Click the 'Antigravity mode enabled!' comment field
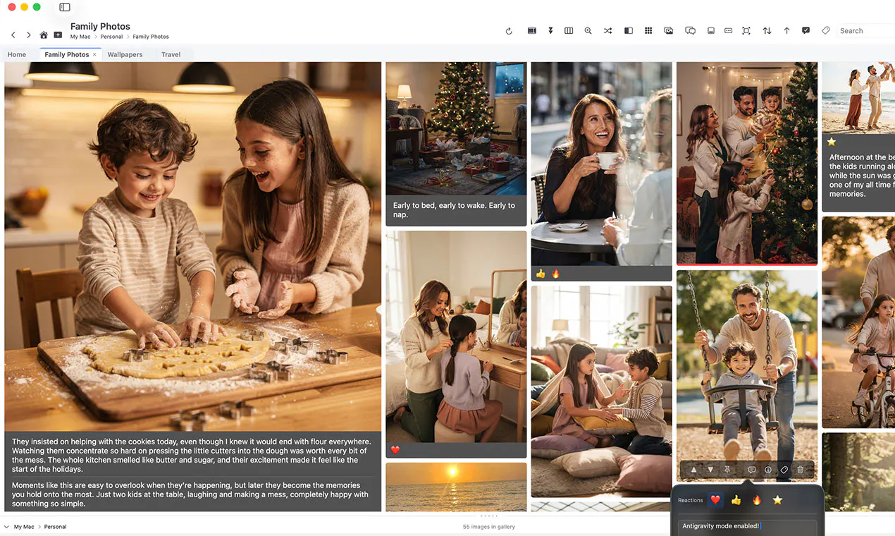This screenshot has height=536, width=895. [x=747, y=526]
